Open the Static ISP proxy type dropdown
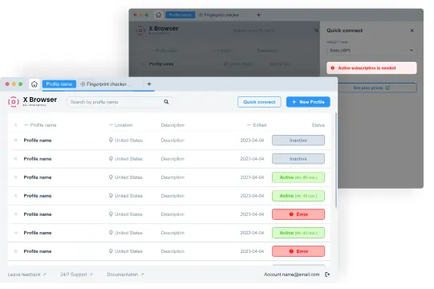 point(371,51)
